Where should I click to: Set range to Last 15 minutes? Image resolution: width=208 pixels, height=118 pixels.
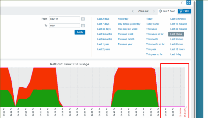point(178,24)
